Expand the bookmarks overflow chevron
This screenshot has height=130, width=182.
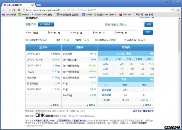[178, 15]
